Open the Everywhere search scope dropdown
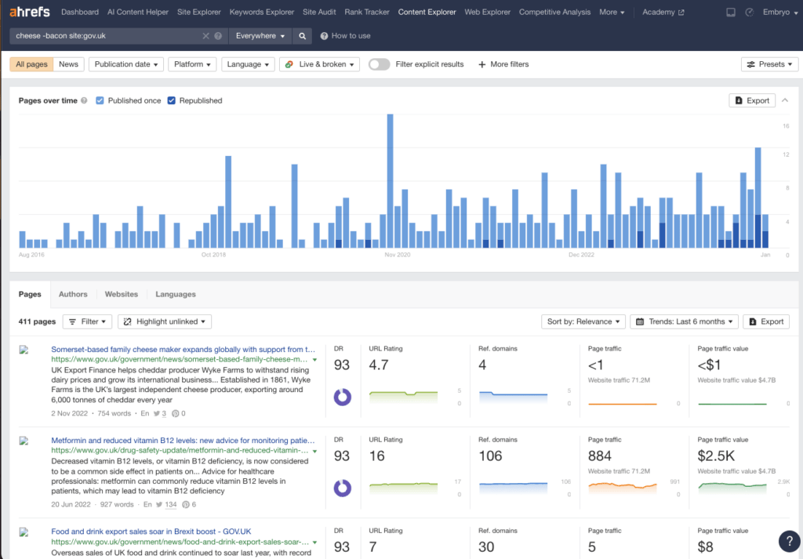 pos(260,36)
